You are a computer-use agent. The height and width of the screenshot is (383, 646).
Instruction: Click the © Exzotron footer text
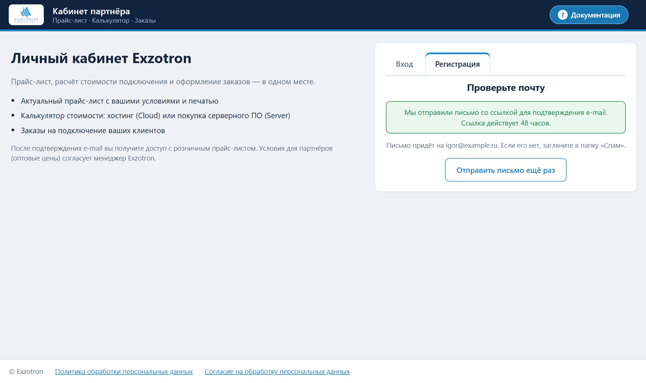26,371
